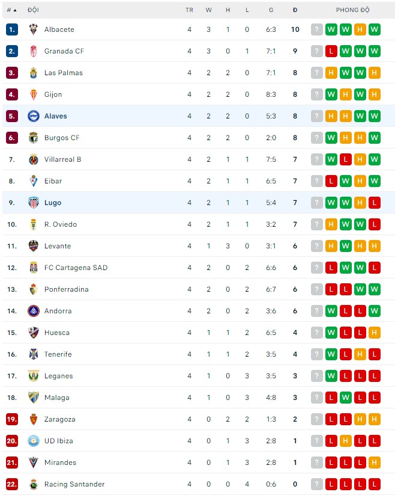
Task: Sort standings by the W wins column
Action: coord(208,10)
